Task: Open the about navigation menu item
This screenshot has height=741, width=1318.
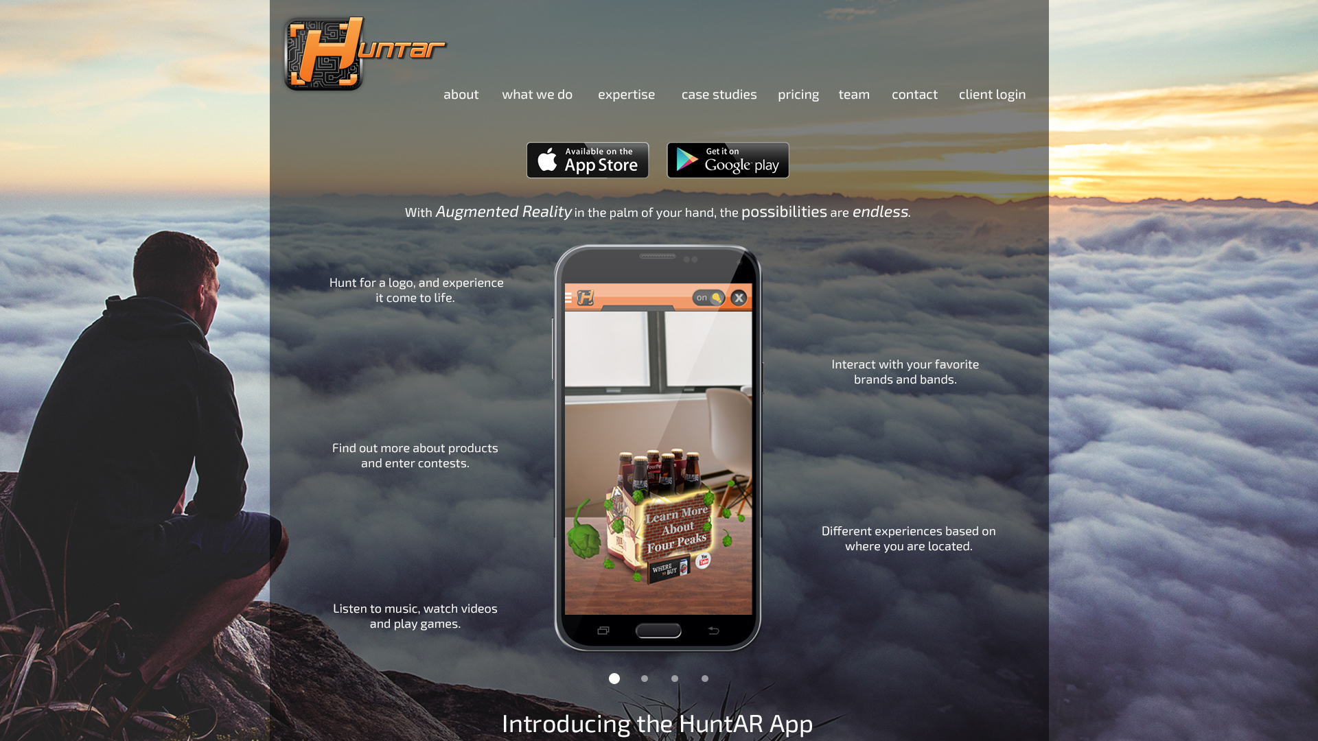Action: click(461, 93)
